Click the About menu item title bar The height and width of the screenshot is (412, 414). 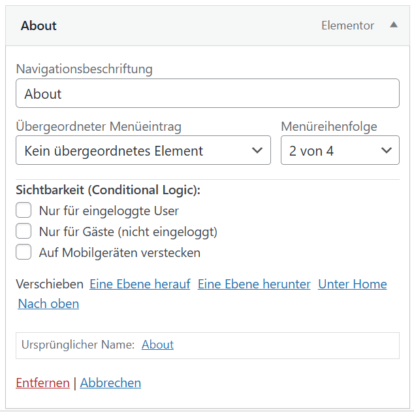coord(163,26)
